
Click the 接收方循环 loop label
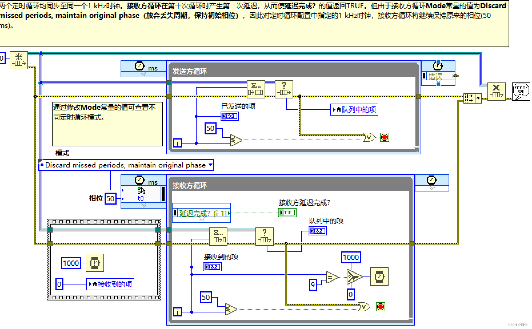point(190,185)
